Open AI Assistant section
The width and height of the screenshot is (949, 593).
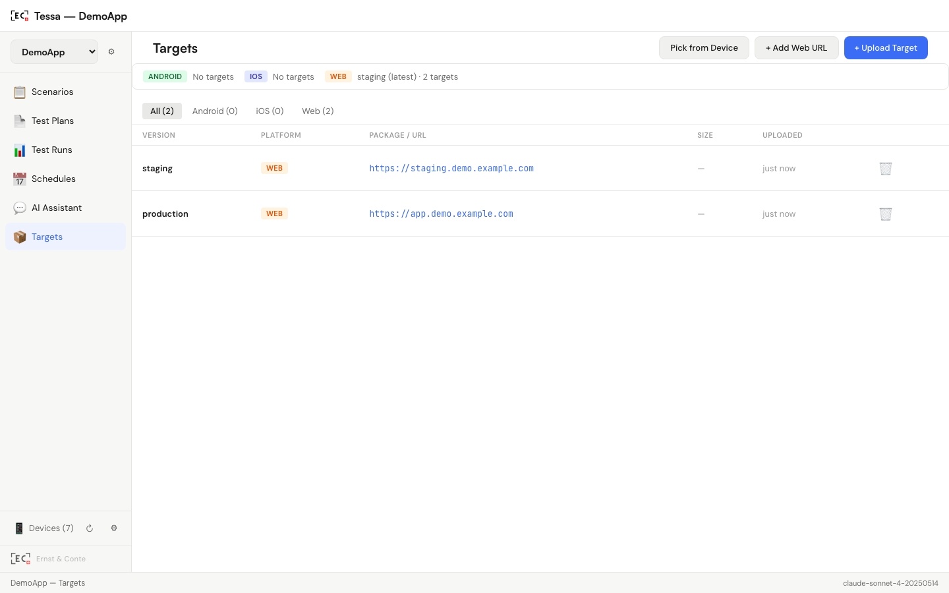pyautogui.click(x=65, y=208)
